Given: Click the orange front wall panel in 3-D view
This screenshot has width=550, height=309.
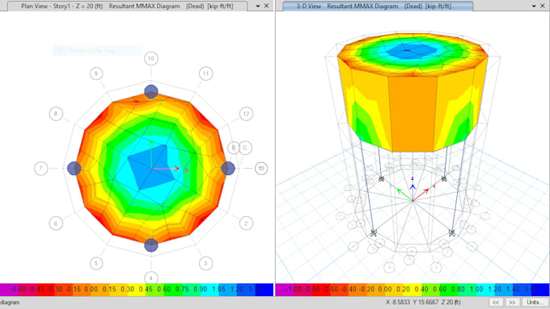Looking at the screenshot, I should [x=412, y=114].
